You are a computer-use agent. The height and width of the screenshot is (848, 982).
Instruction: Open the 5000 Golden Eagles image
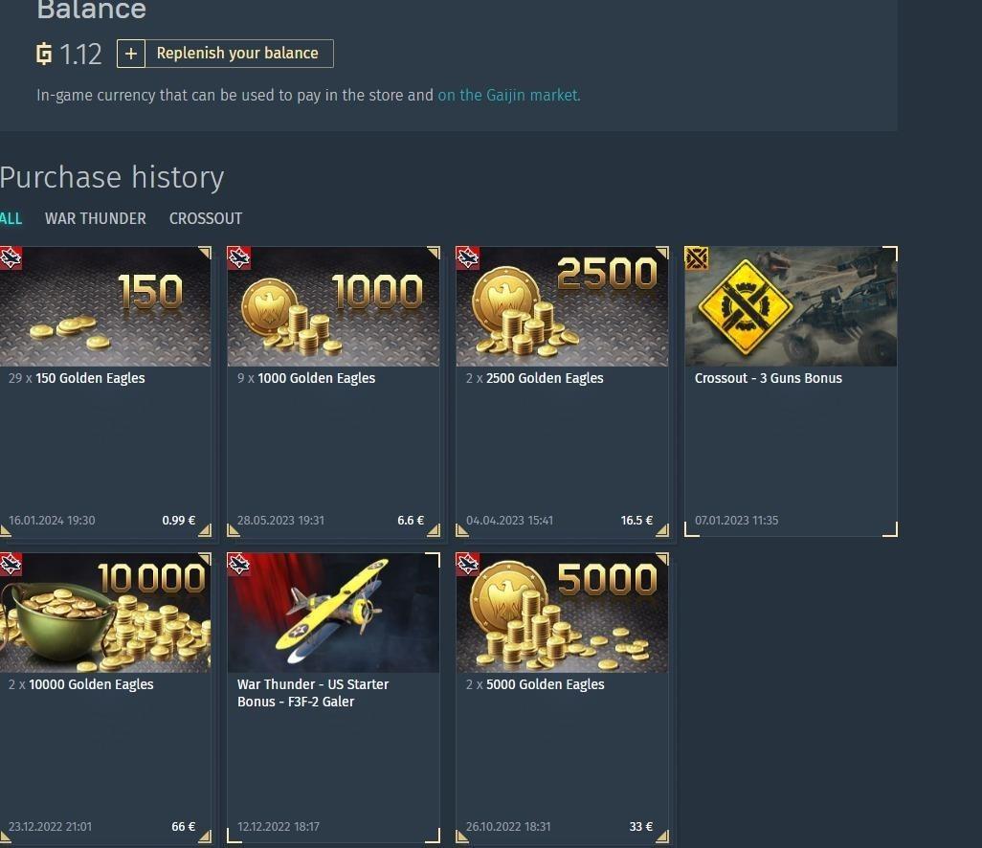click(563, 613)
